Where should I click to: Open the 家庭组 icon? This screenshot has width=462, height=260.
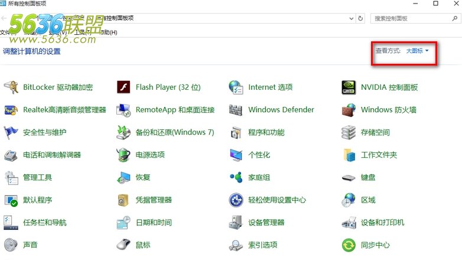click(236, 177)
